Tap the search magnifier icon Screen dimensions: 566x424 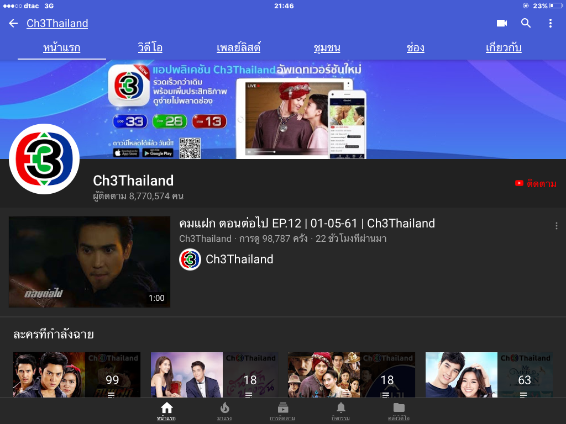(526, 23)
